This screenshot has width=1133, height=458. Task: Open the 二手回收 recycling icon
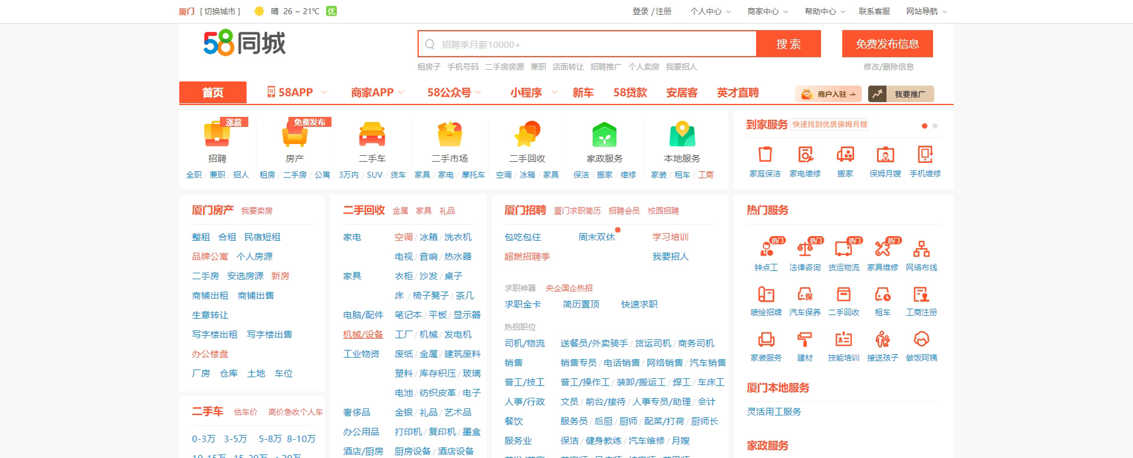(527, 135)
